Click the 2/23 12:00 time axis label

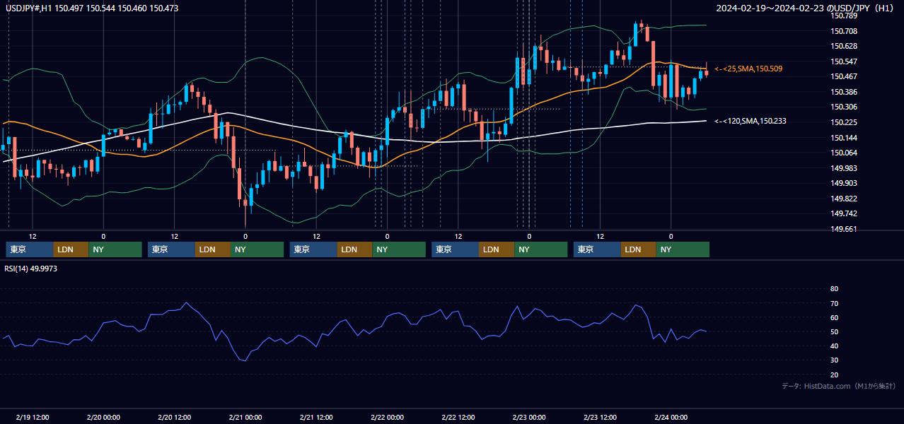tap(600, 417)
